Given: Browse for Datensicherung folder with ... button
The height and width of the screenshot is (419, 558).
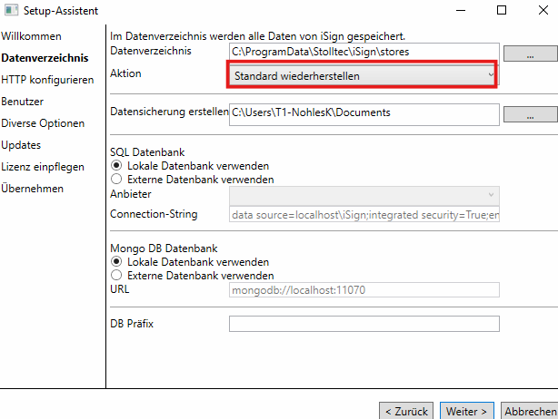Looking at the screenshot, I should 530,114.
